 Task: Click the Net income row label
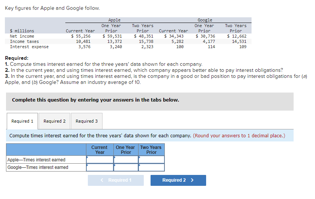pyautogui.click(x=22, y=36)
